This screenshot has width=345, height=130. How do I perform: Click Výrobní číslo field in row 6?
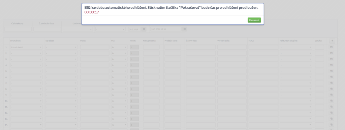(232, 77)
